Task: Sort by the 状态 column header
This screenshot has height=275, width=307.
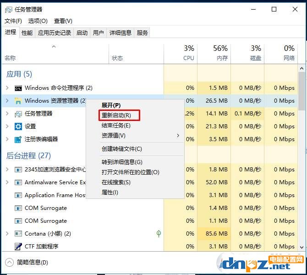Action: point(136,54)
